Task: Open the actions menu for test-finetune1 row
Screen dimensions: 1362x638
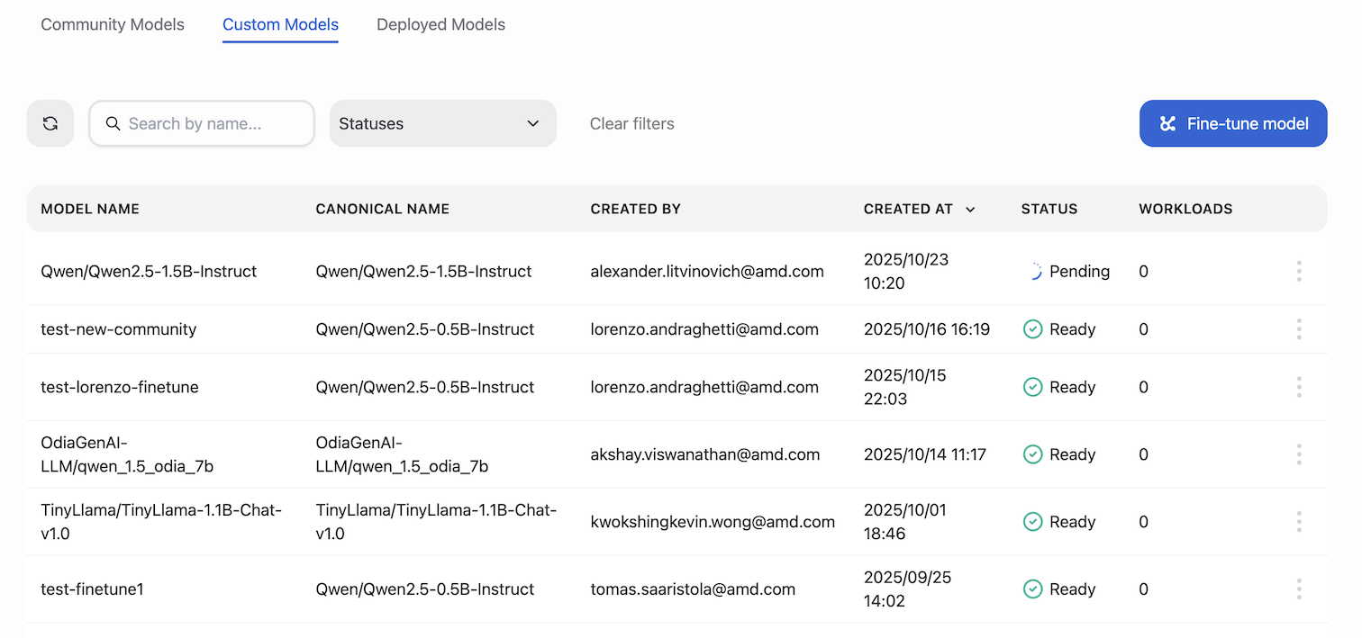Action: (x=1299, y=589)
